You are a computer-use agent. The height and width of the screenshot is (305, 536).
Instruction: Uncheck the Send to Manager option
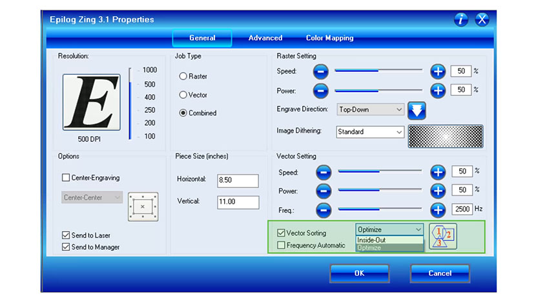coord(66,247)
